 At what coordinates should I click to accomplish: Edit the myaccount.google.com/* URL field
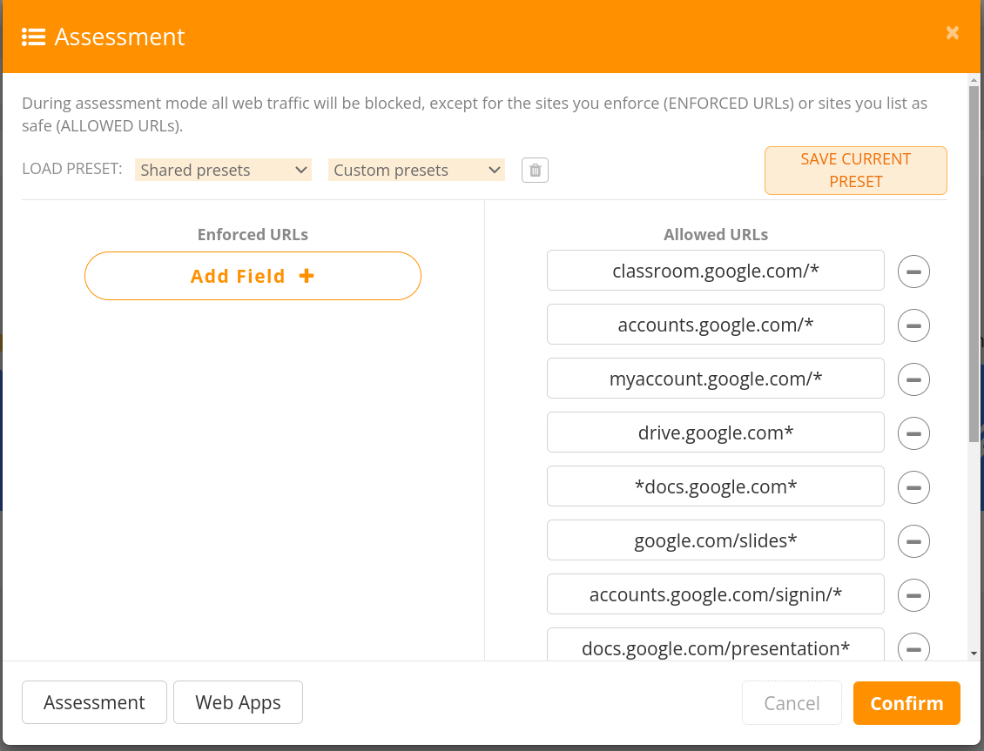pyautogui.click(x=716, y=378)
